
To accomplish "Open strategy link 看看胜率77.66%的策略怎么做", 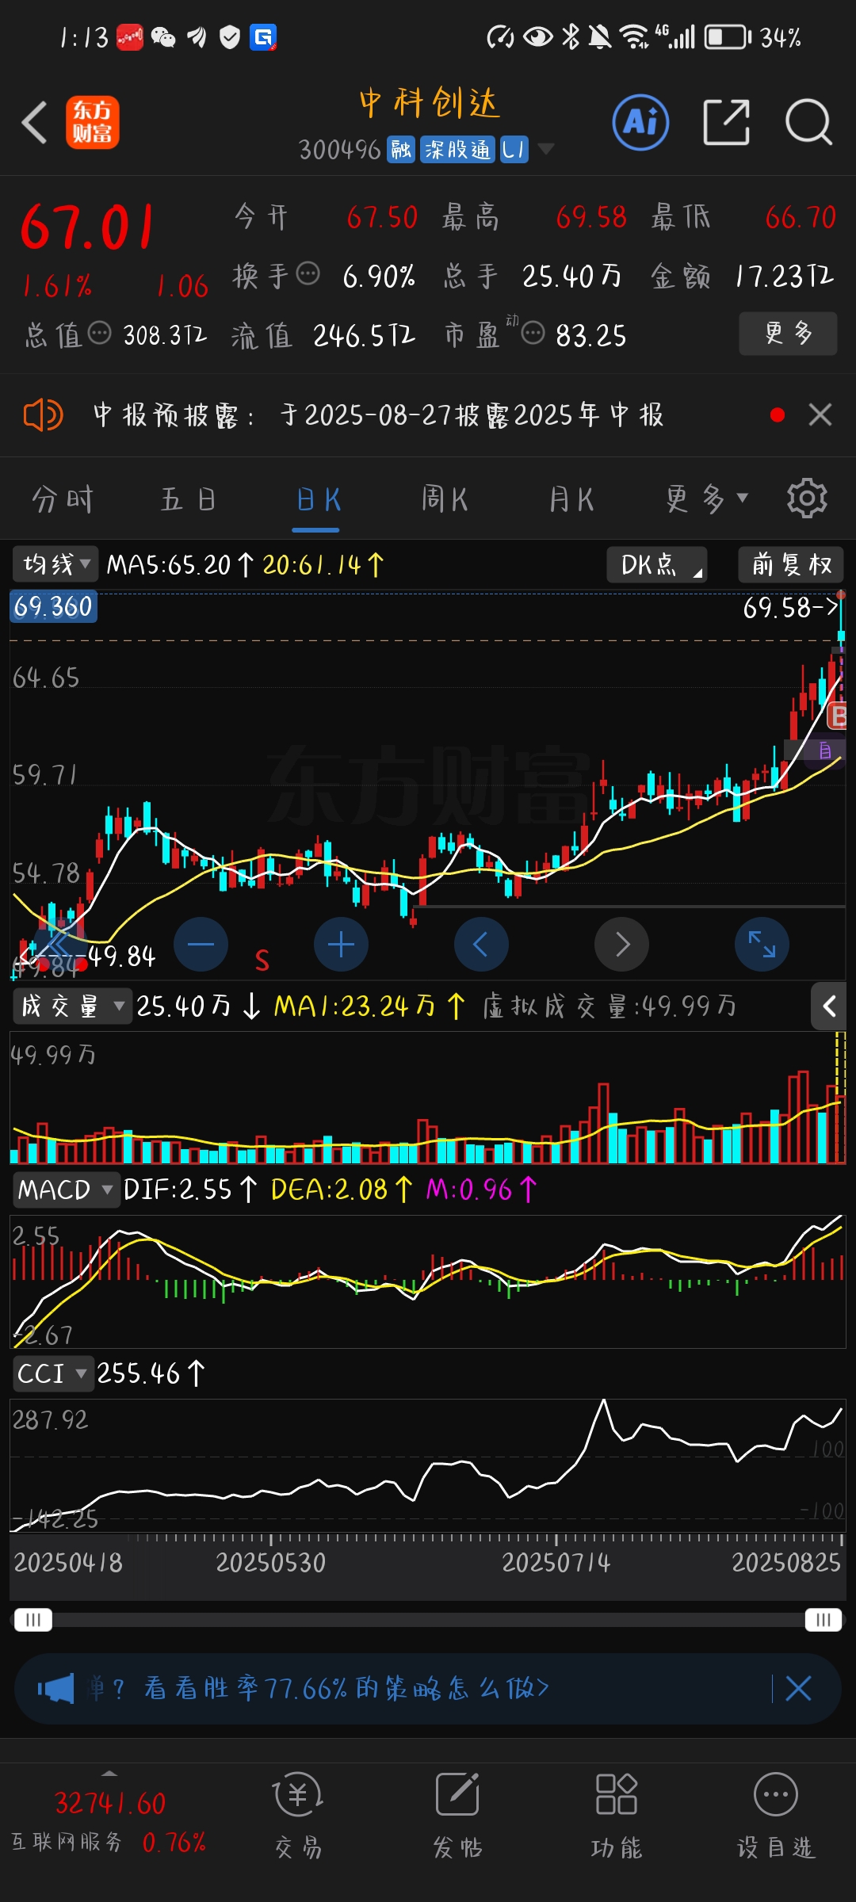I will 347,1689.
